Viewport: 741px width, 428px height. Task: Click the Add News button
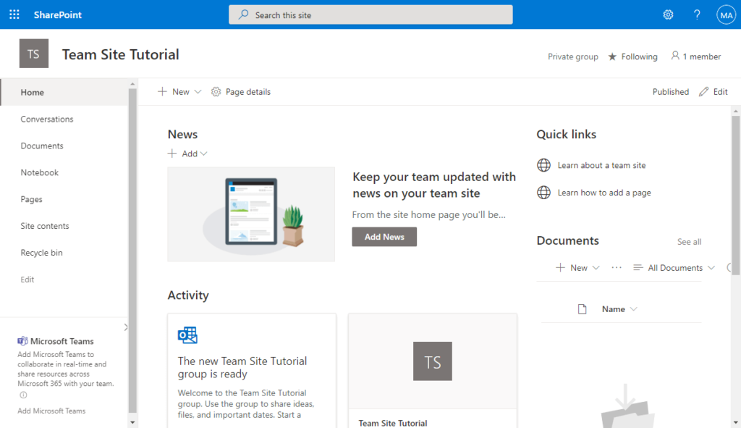tap(384, 237)
